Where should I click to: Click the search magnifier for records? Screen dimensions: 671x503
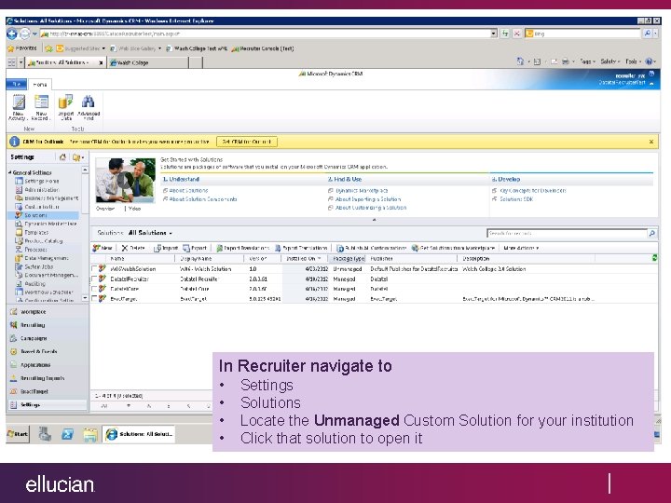[652, 234]
